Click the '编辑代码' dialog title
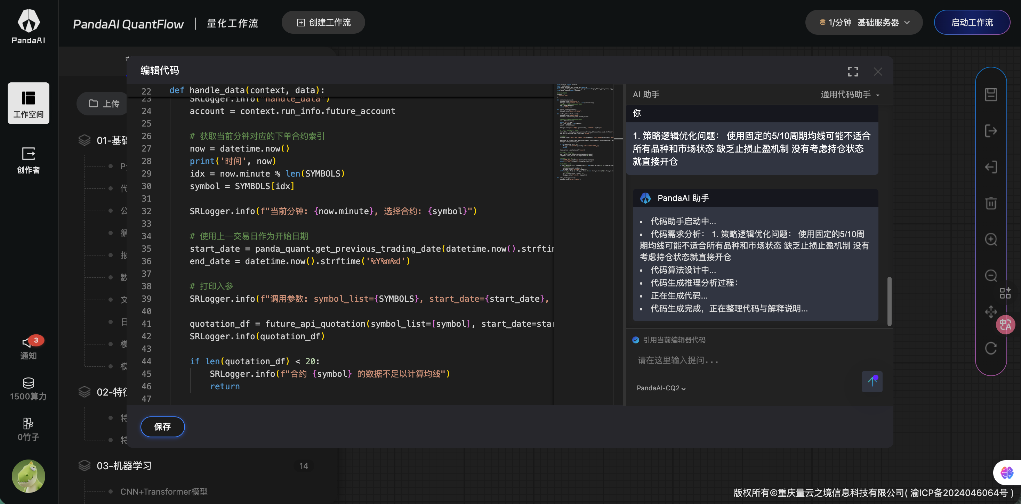Screen dimensions: 1021x504 click(160, 71)
